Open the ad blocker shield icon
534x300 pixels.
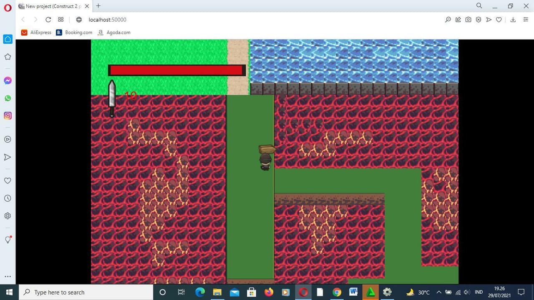[x=479, y=20]
